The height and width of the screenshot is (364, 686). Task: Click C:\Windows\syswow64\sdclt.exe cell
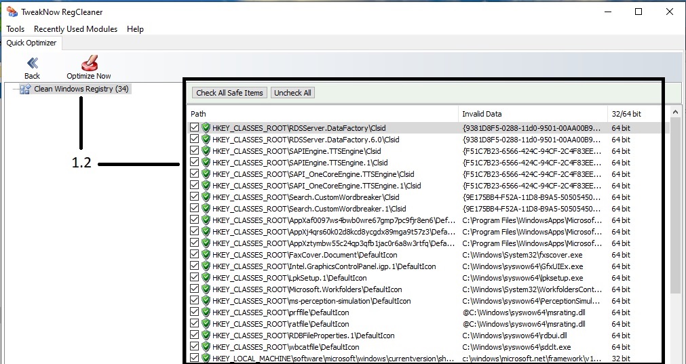click(x=516, y=347)
